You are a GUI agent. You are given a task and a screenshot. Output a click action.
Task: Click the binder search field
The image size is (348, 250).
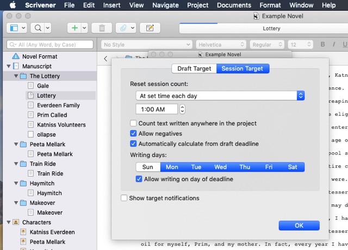(x=50, y=45)
